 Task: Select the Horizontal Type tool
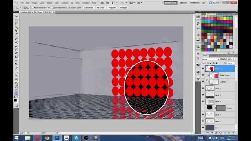pos(16,72)
